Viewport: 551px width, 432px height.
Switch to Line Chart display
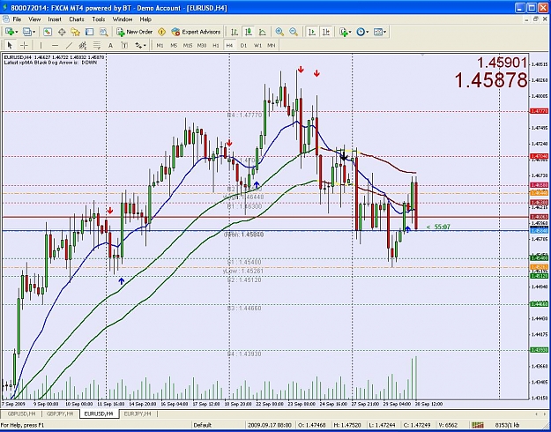263,32
